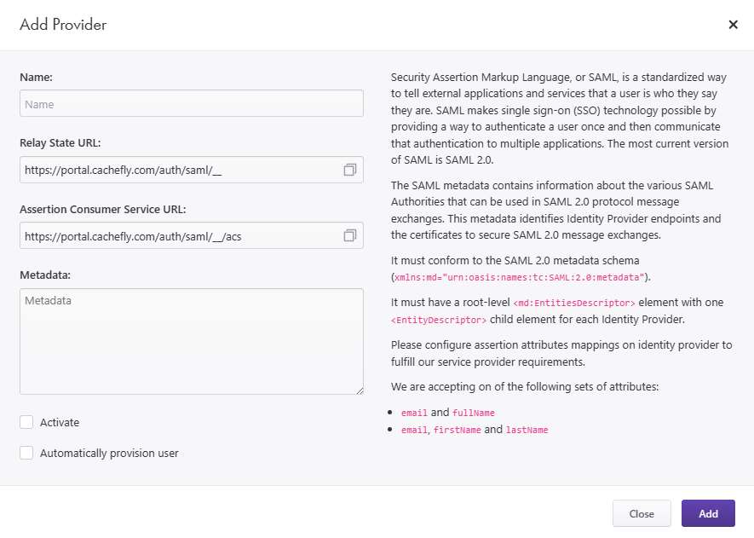Click the fullName attribute code text
The height and width of the screenshot is (538, 754).
(x=473, y=414)
